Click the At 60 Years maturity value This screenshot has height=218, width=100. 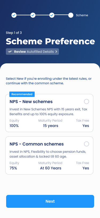coord(51,168)
